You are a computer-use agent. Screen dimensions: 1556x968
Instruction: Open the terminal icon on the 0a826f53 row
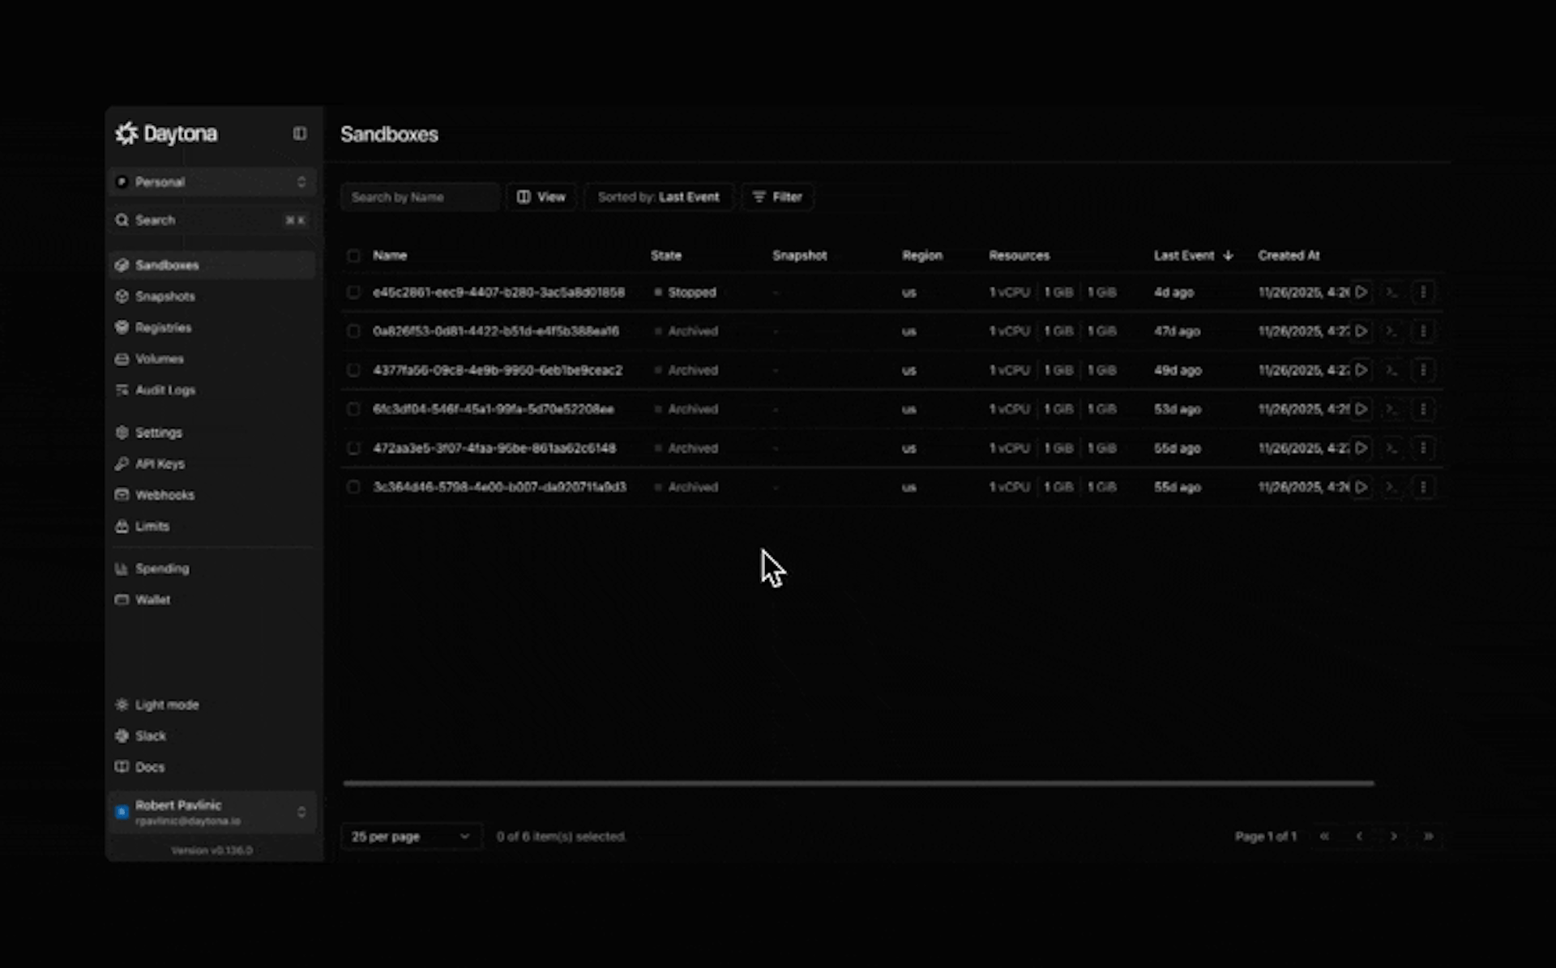click(1391, 331)
